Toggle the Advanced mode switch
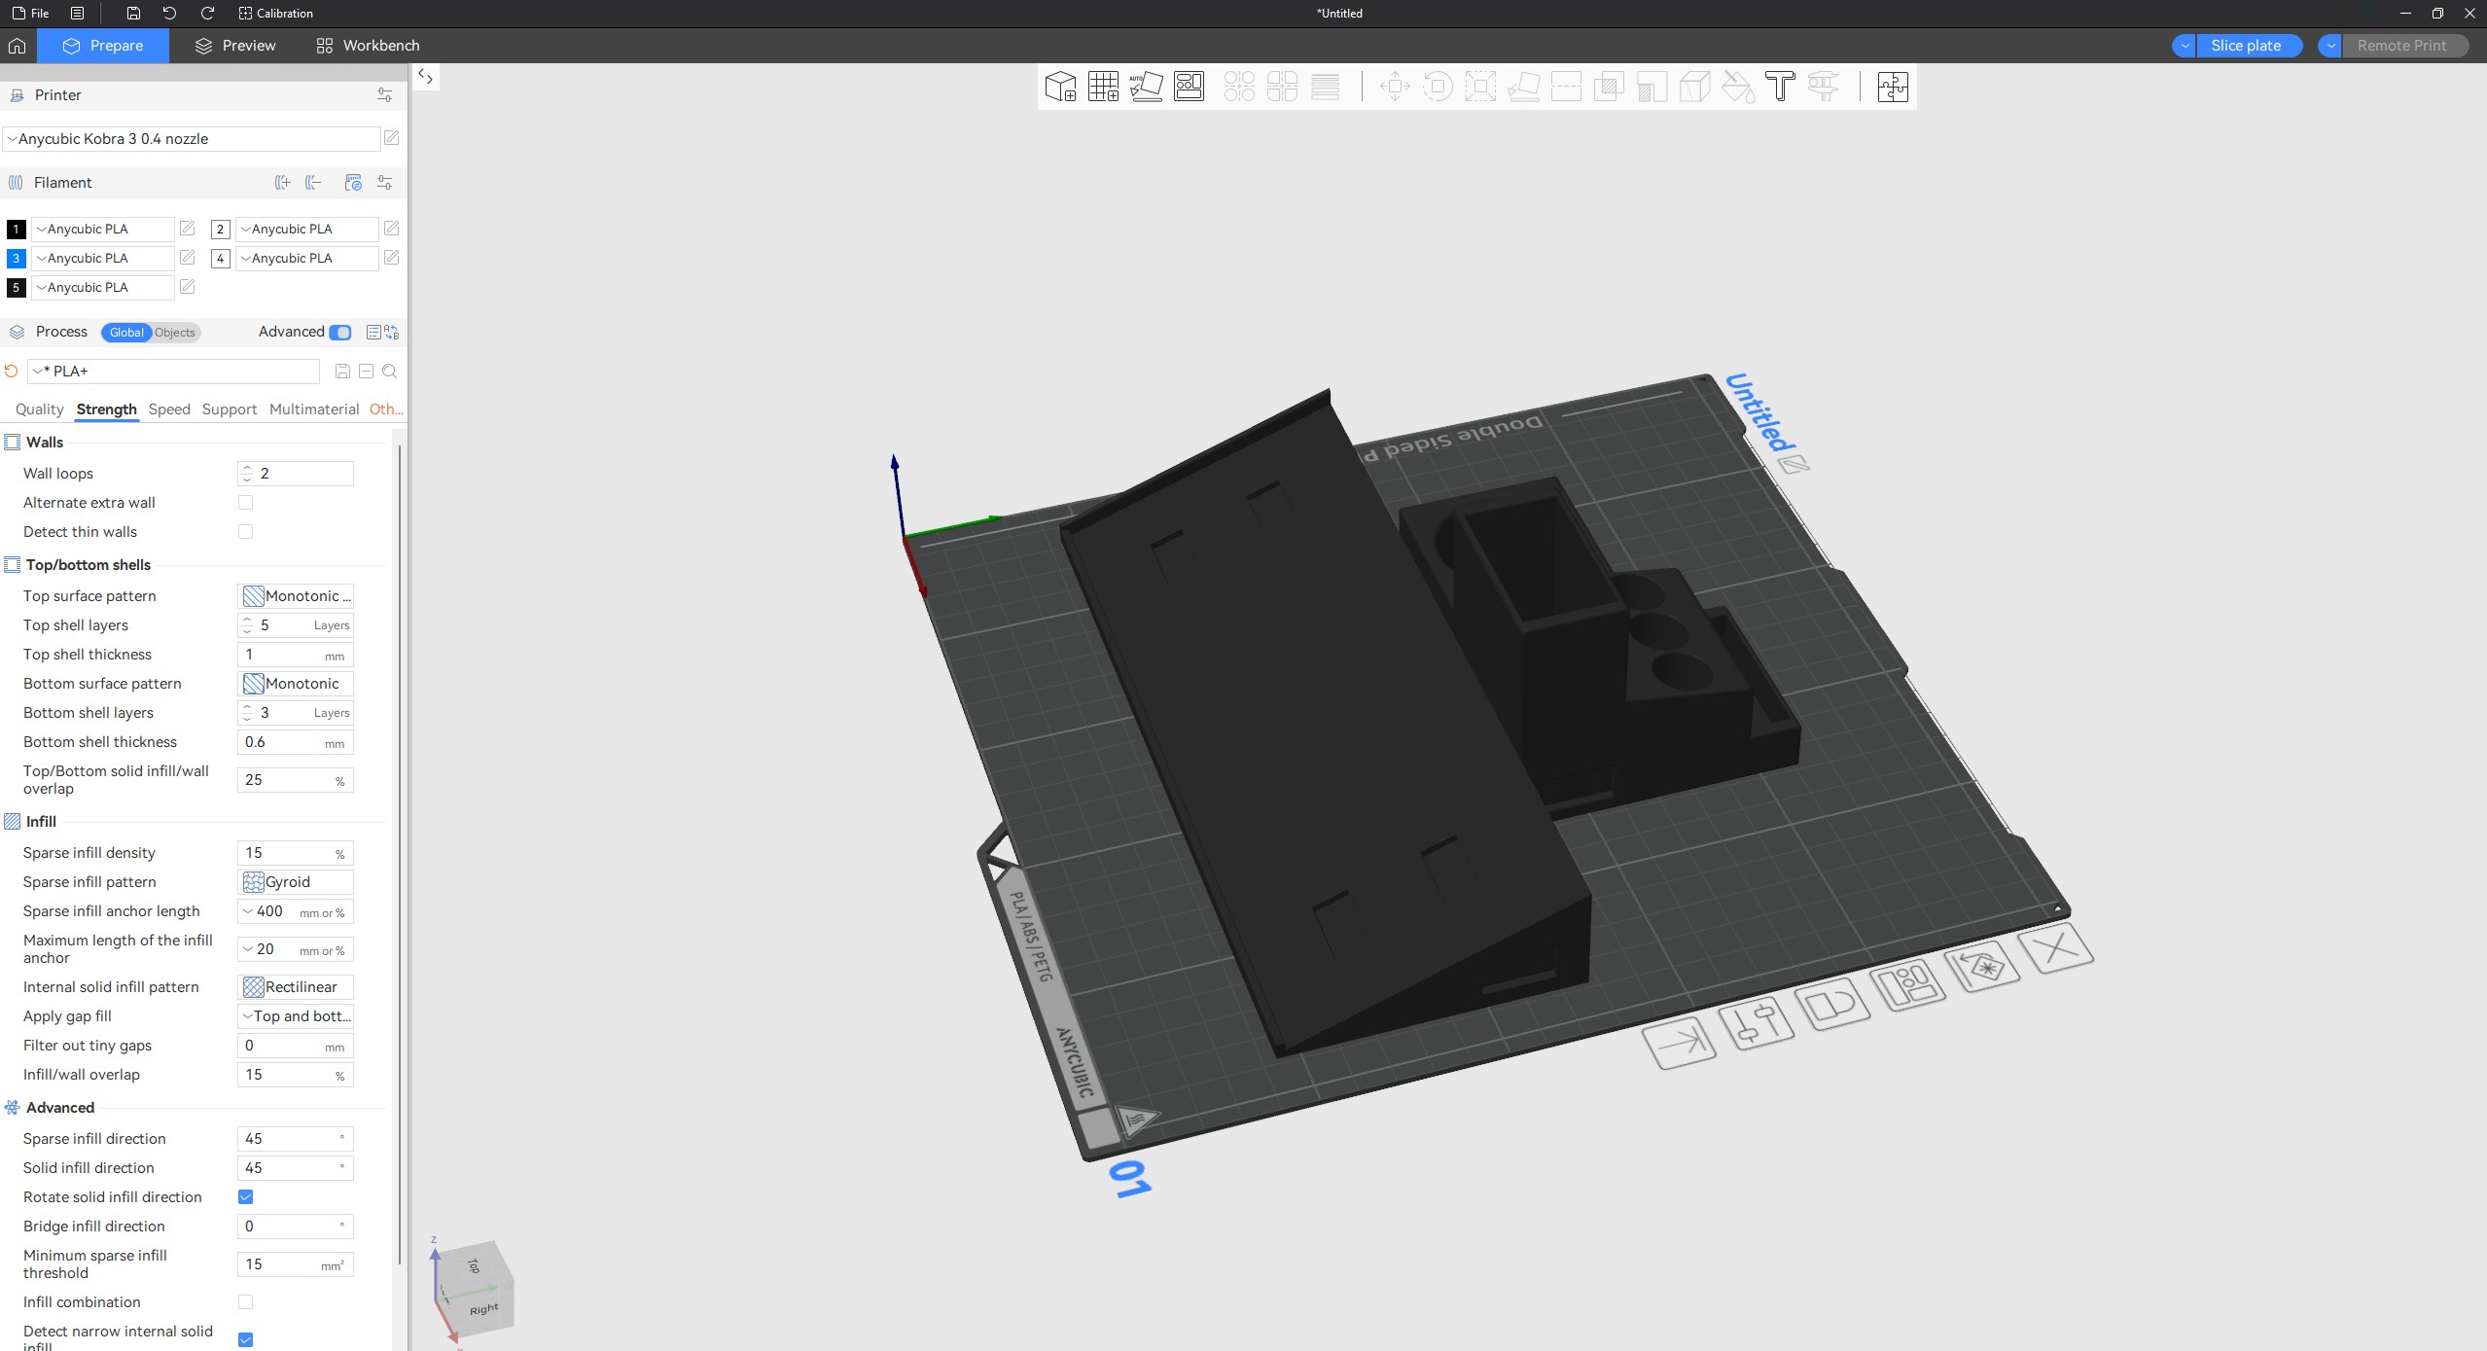 pyautogui.click(x=340, y=333)
